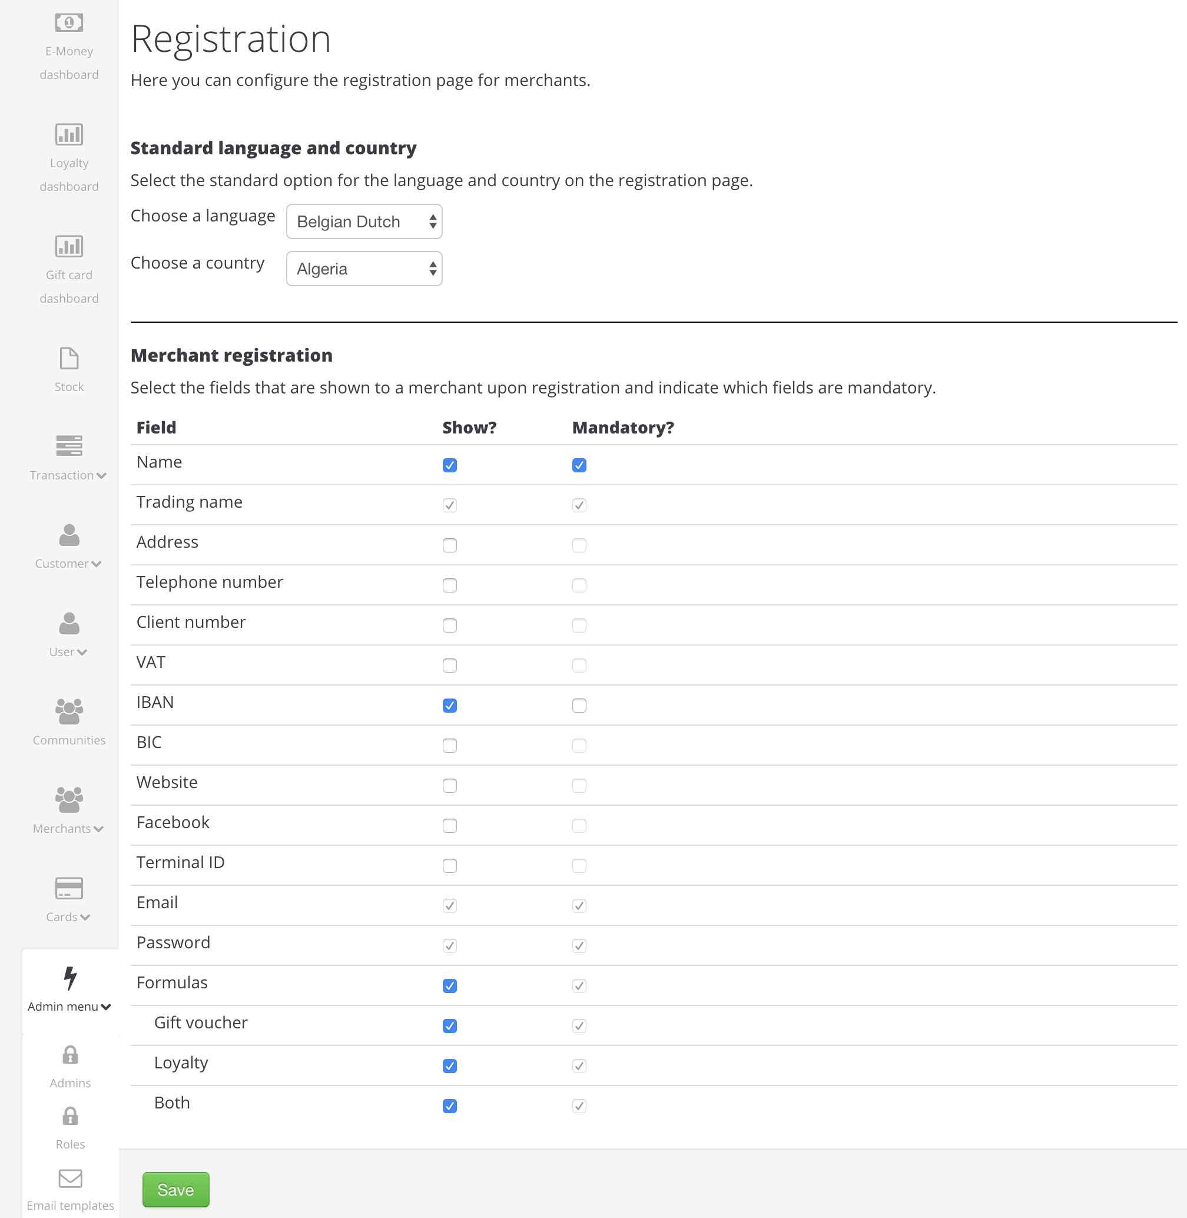This screenshot has height=1218, width=1187.
Task: Enable Show for the VAT field
Action: (x=449, y=666)
